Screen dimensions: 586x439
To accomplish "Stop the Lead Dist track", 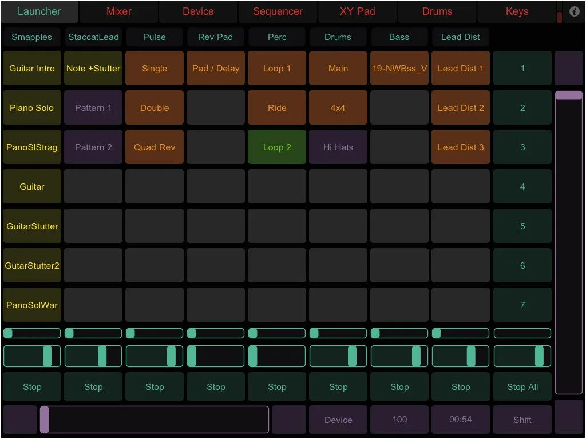I will click(461, 387).
